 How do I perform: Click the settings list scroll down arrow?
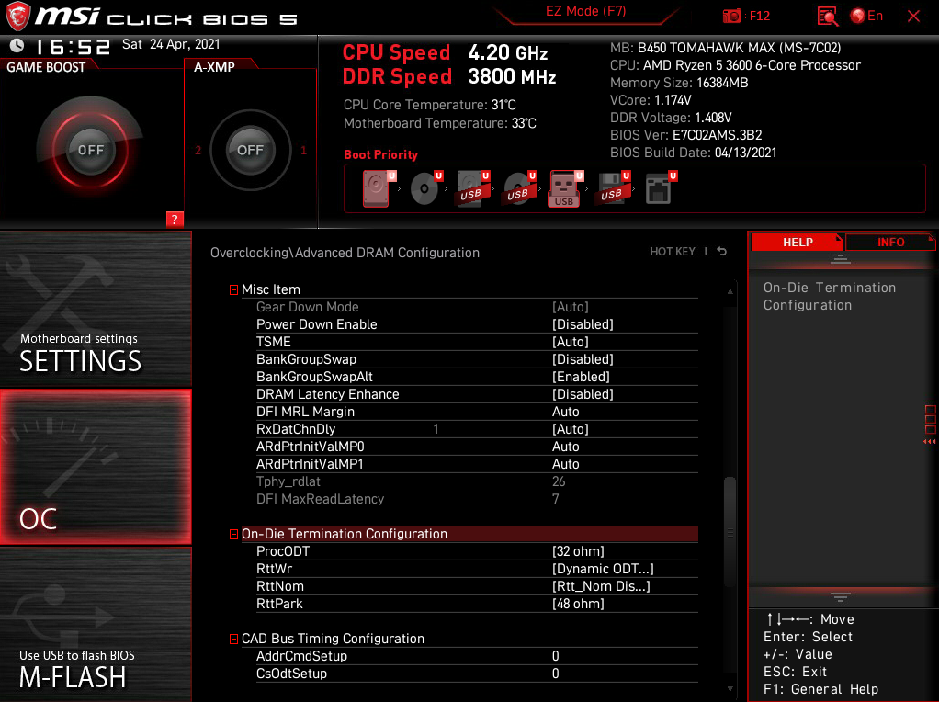[x=730, y=689]
